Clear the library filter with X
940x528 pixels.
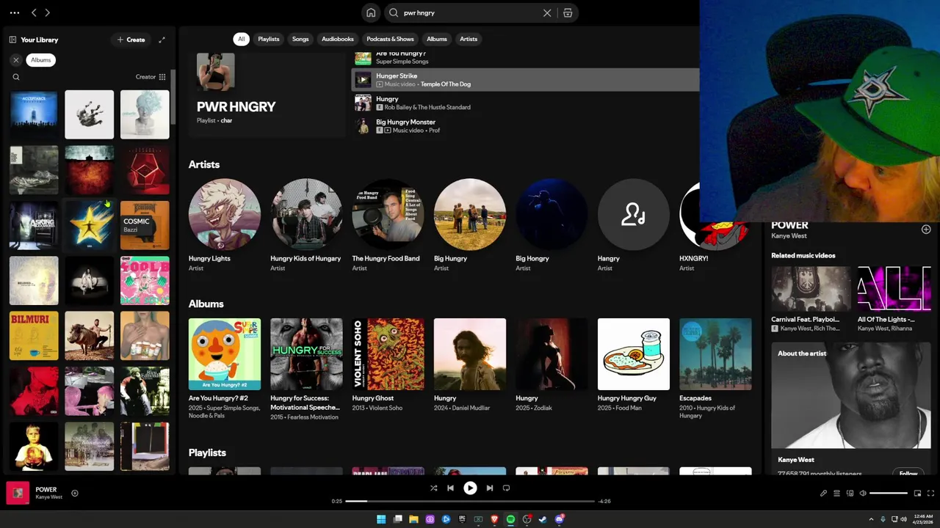click(15, 60)
